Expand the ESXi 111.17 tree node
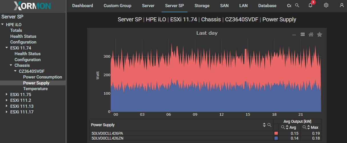The image size is (347, 143). tap(7, 112)
